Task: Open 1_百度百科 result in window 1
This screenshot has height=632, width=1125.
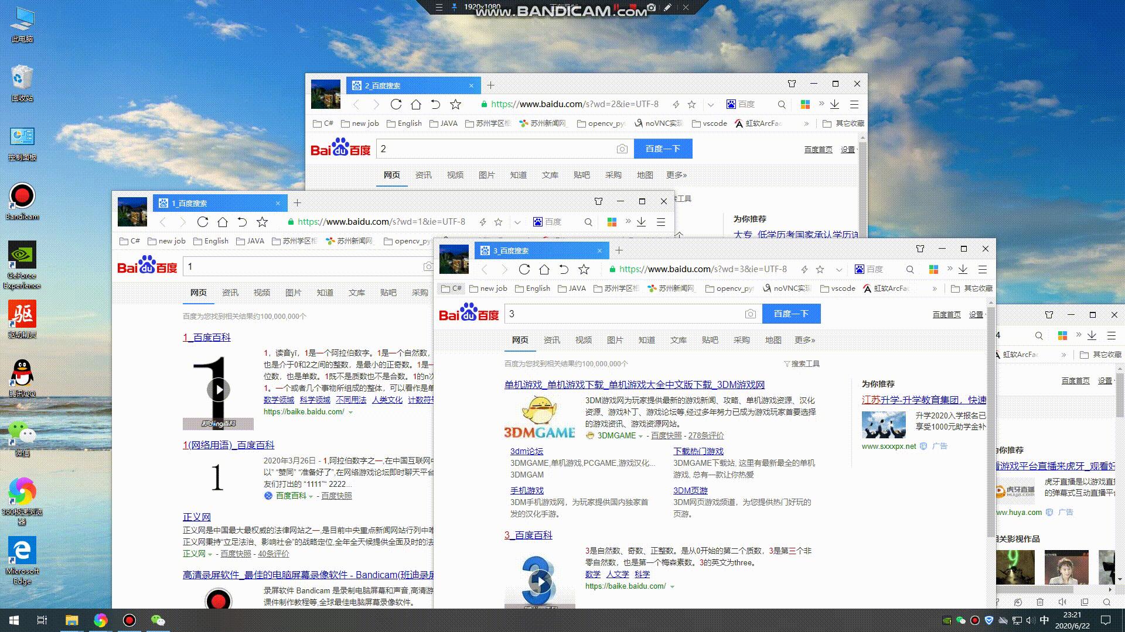Action: [x=207, y=338]
